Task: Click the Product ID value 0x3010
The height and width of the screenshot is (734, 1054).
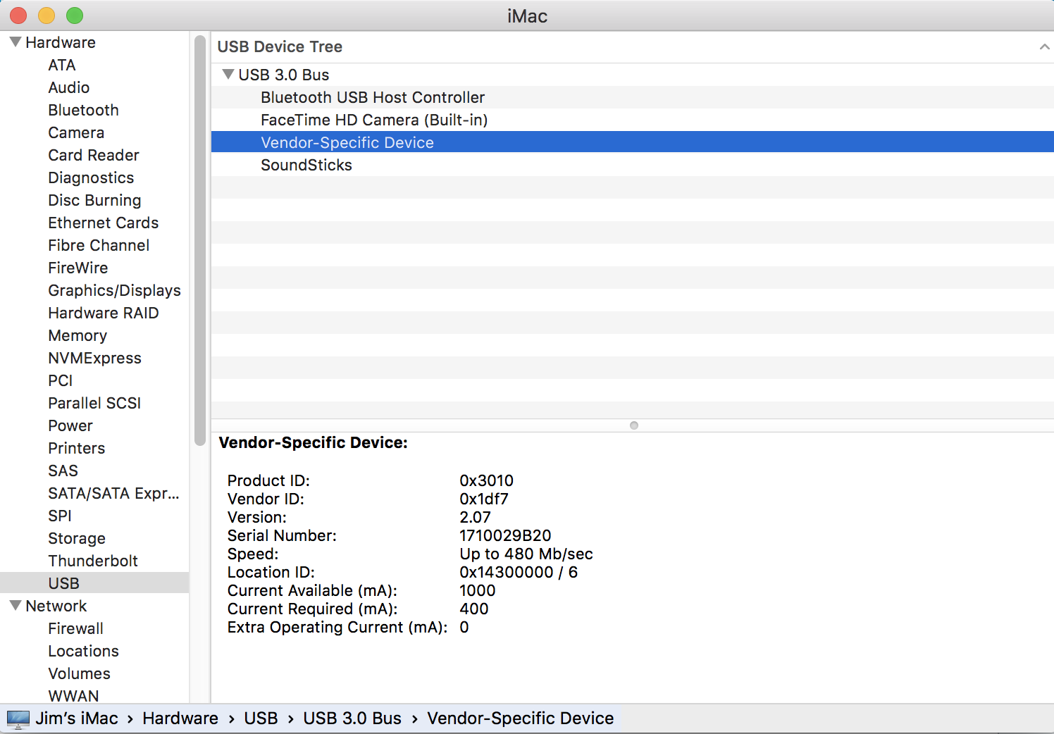Action: (486, 480)
